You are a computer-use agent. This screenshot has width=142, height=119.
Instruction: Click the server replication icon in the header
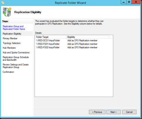pos(7,12)
